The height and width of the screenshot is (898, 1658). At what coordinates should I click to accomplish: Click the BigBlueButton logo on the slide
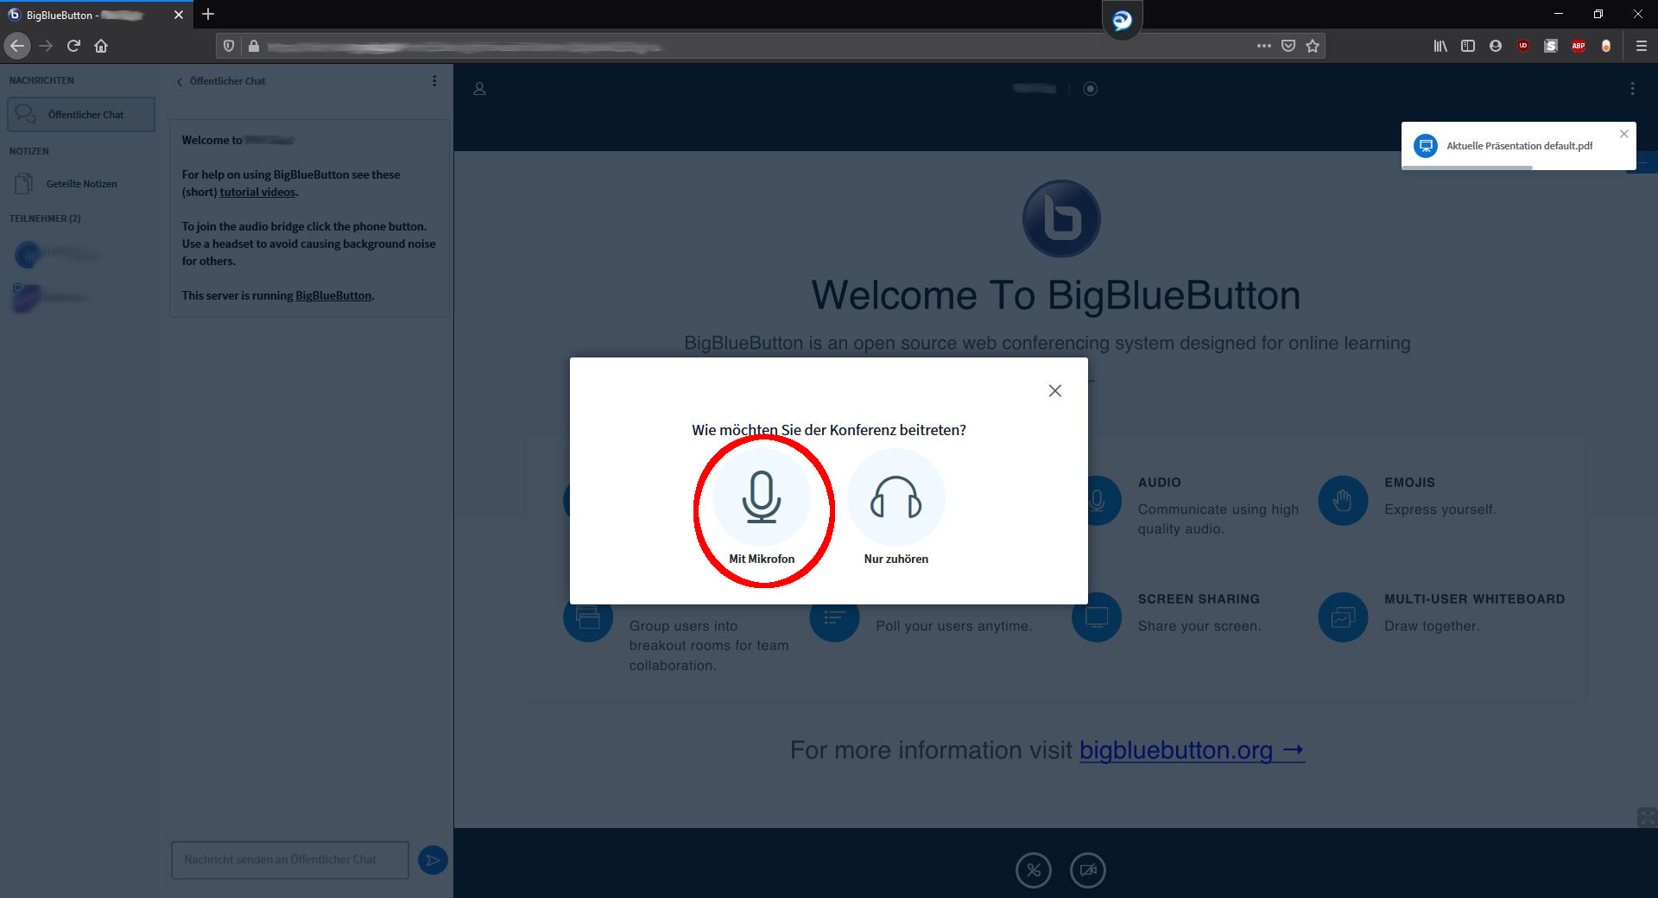coord(1061,218)
